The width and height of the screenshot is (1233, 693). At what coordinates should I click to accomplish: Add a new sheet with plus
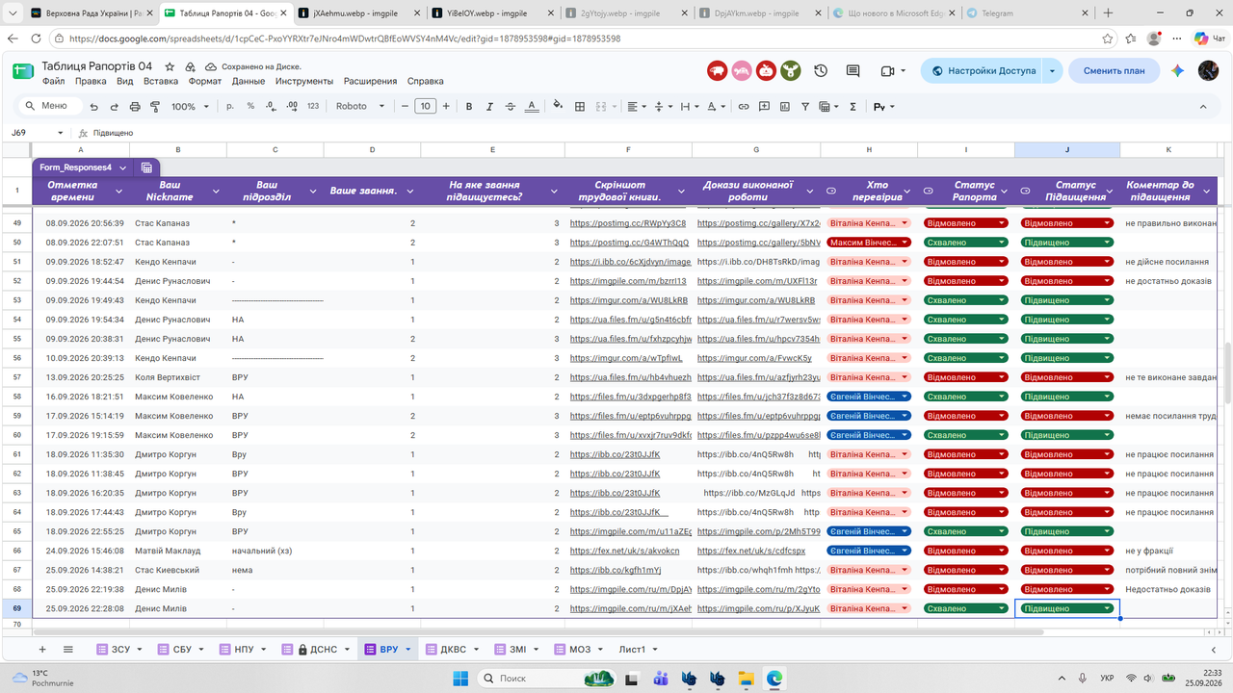point(41,650)
